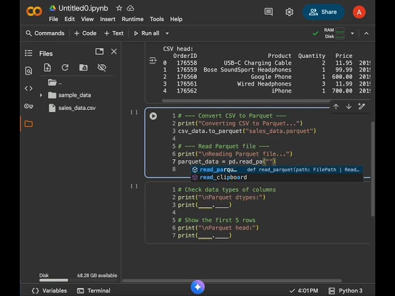Screen dimensions: 395x296
Task: Move cell down arrow
Action: [x=349, y=107]
